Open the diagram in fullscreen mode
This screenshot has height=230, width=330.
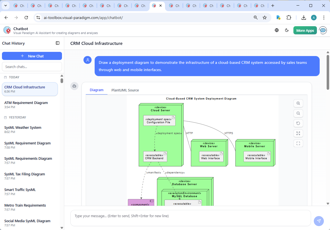(x=298, y=143)
